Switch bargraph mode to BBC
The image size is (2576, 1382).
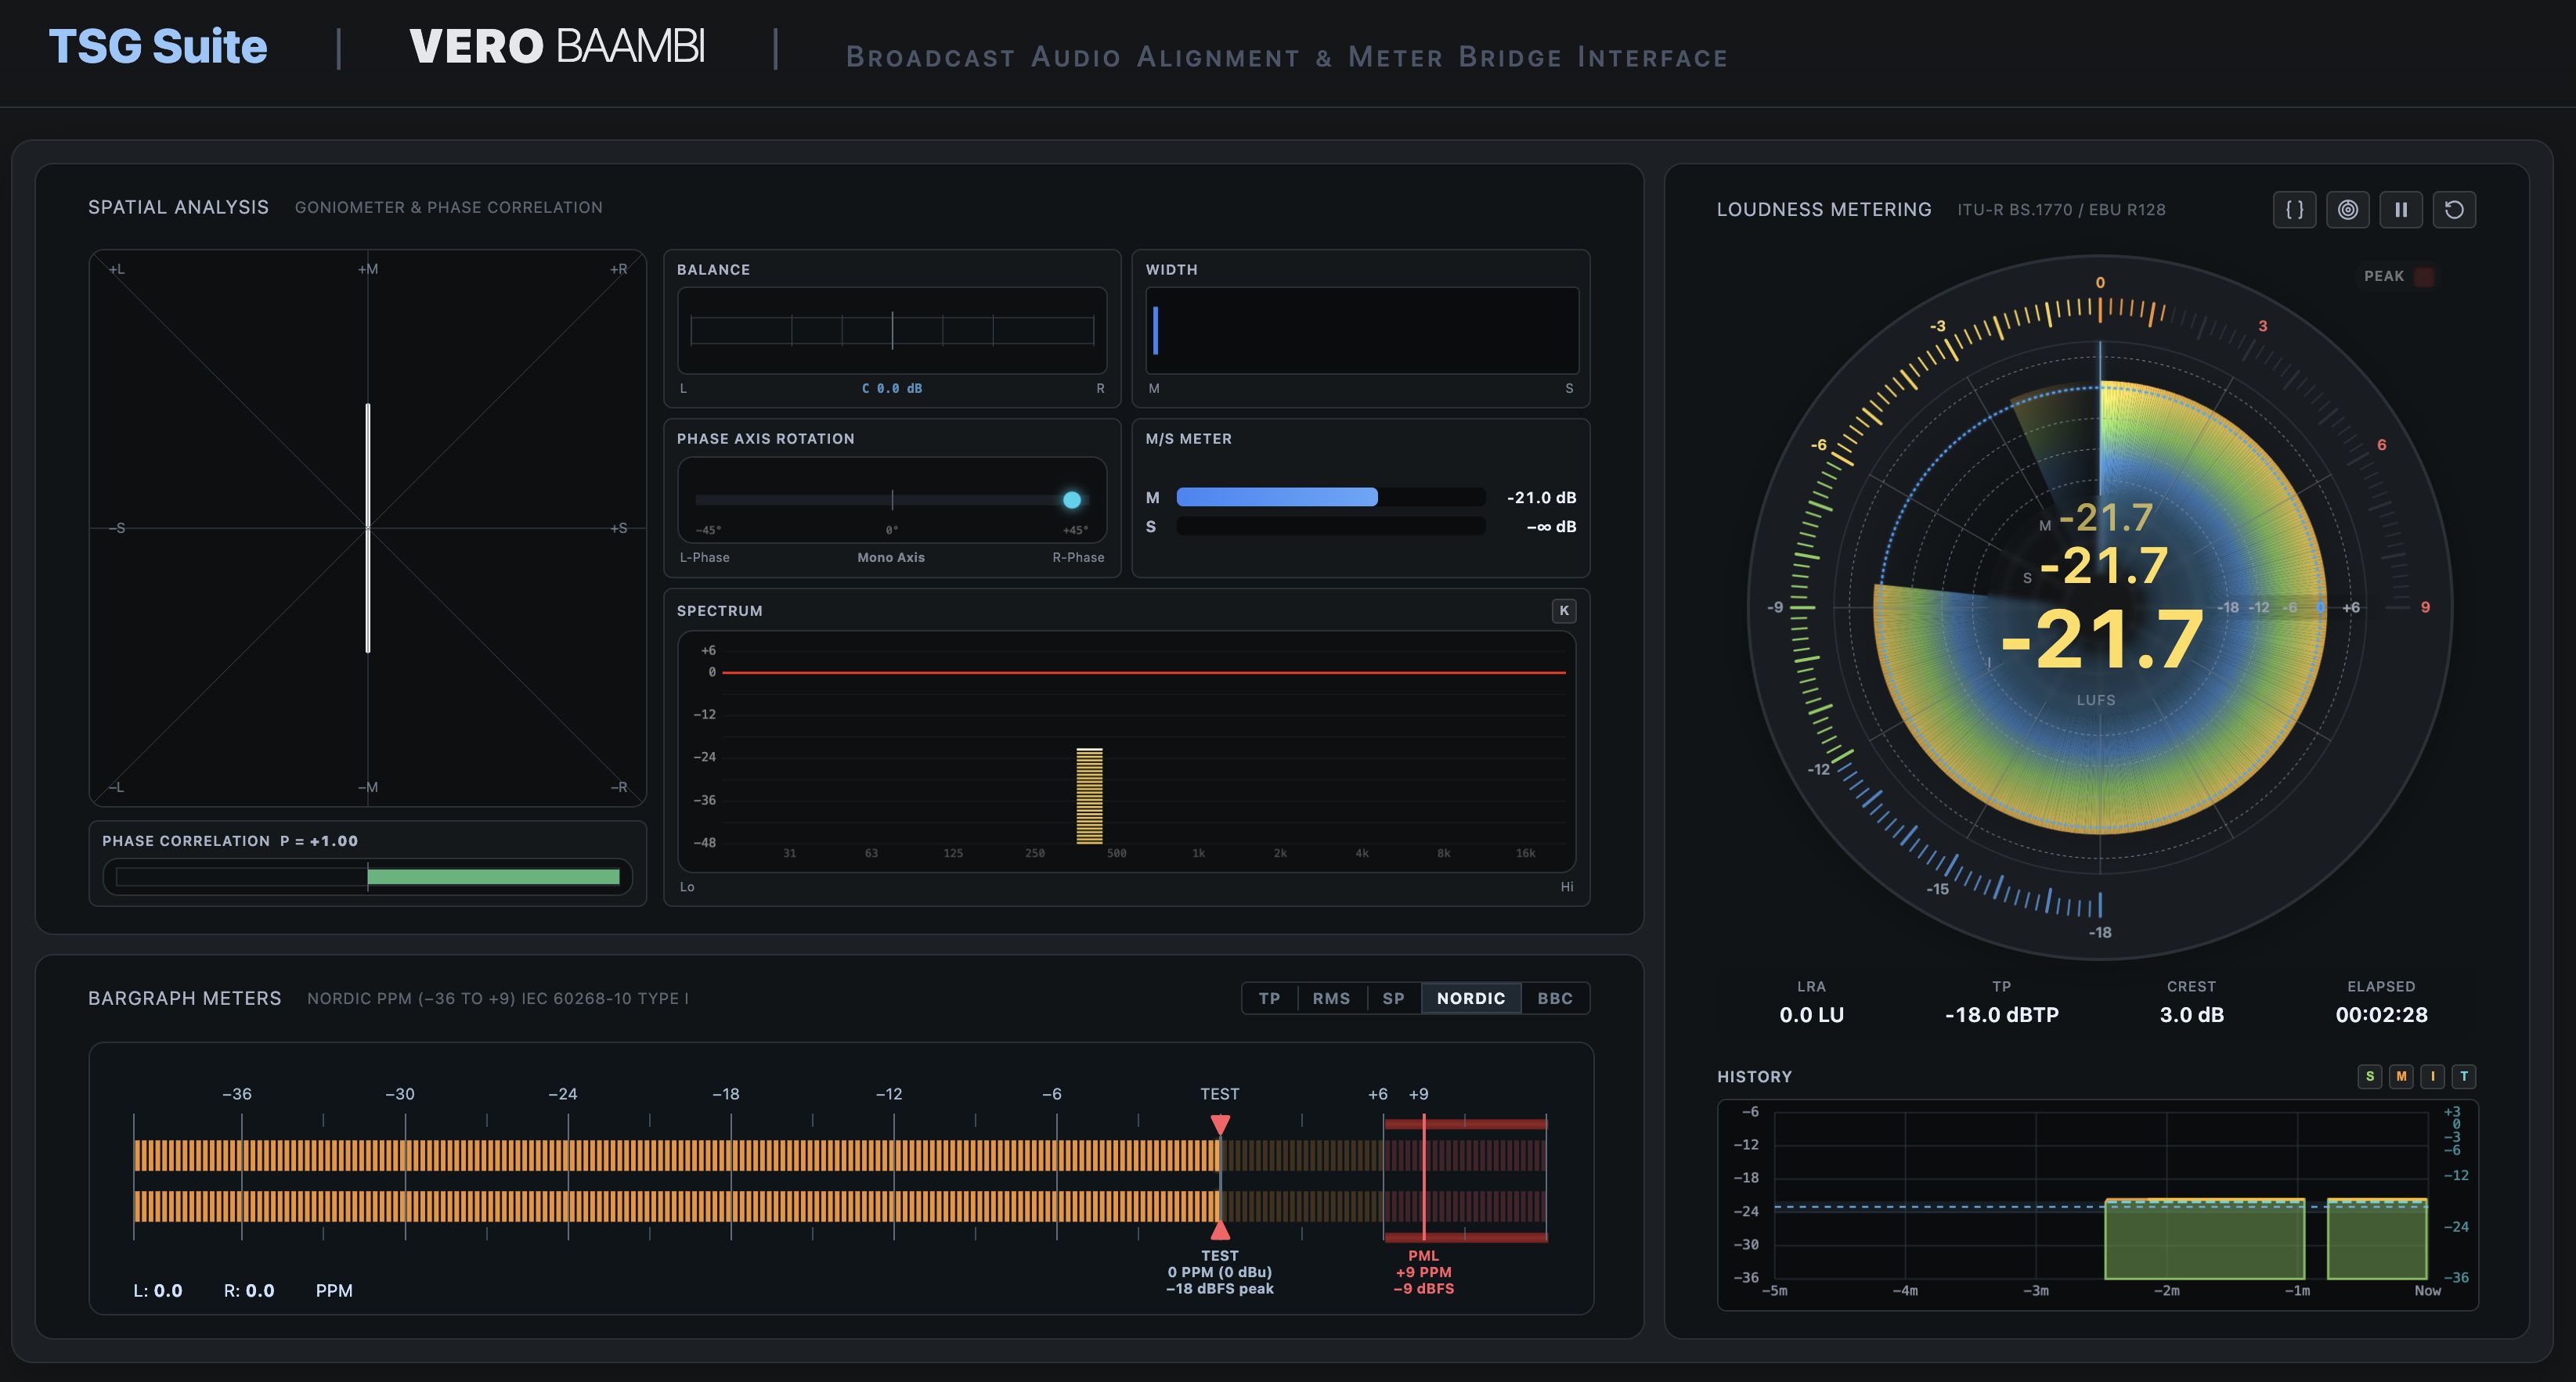click(1555, 999)
